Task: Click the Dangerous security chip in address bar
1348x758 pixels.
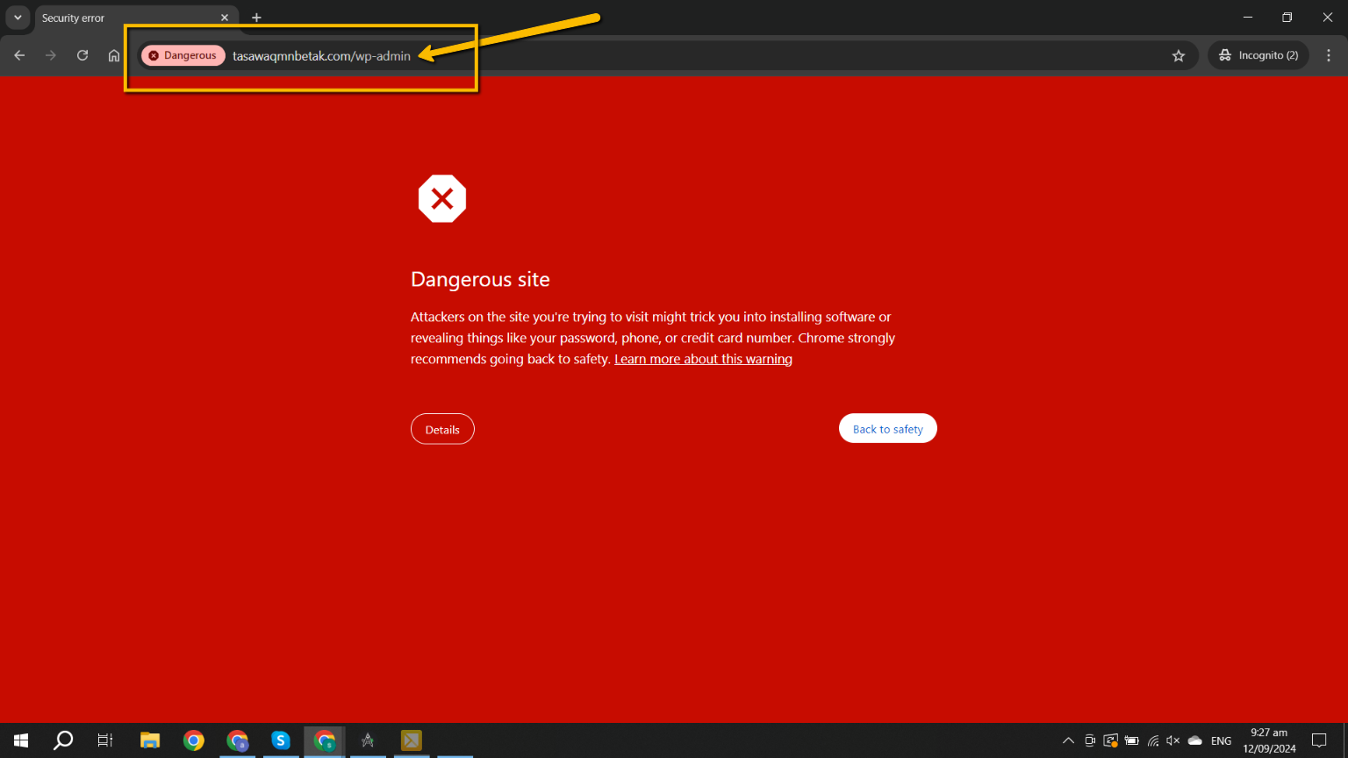Action: 183,55
